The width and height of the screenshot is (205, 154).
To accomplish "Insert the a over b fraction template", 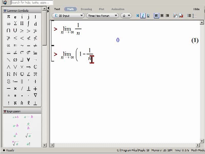I will (x=28, y=126).
